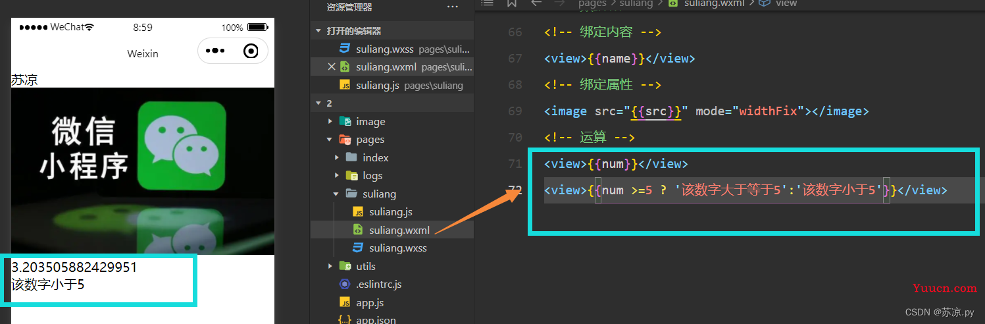This screenshot has height=324, width=985.
Task: Click the '该数字大于等于5' string in code
Action: (x=730, y=190)
